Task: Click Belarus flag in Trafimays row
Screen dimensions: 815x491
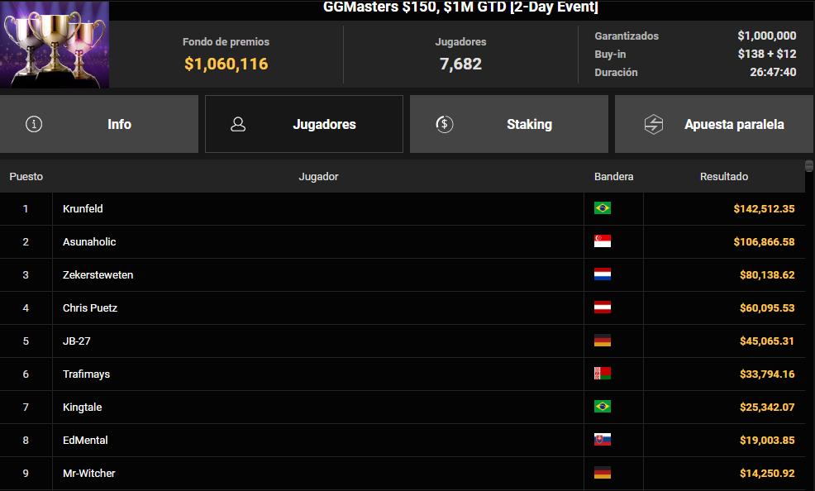Action: coord(603,374)
